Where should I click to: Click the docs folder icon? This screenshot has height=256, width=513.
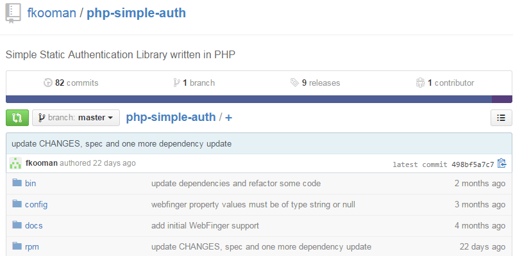pos(17,226)
